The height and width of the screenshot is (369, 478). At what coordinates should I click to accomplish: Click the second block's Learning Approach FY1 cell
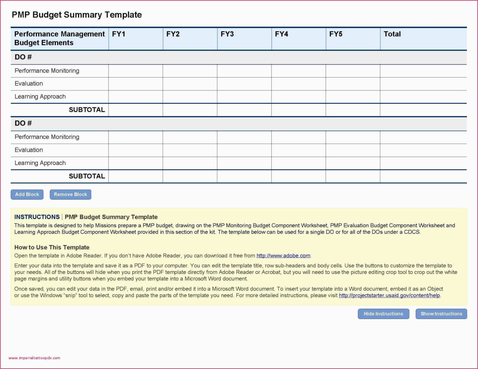[x=135, y=163]
